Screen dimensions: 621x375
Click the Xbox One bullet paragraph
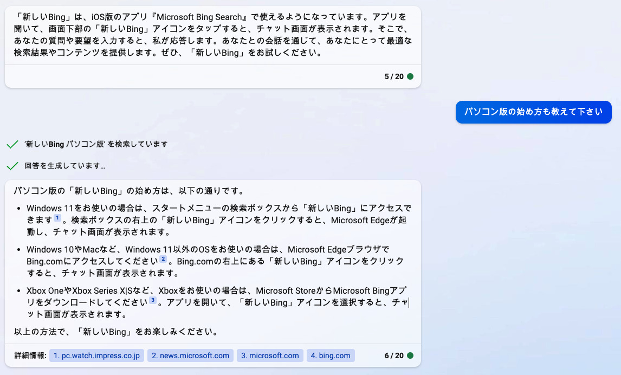pos(217,302)
